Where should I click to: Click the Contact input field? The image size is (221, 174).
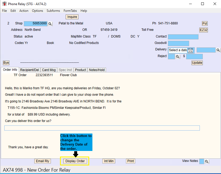tap(183, 37)
